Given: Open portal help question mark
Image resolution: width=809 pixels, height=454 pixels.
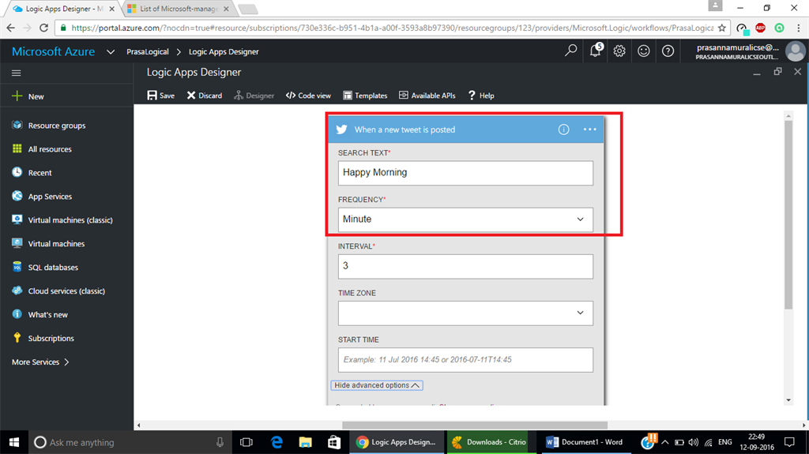Looking at the screenshot, I should (x=668, y=51).
